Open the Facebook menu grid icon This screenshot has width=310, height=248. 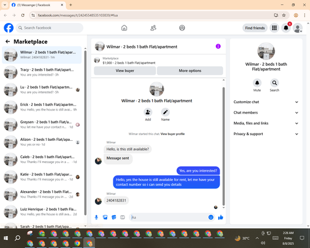click(x=274, y=28)
